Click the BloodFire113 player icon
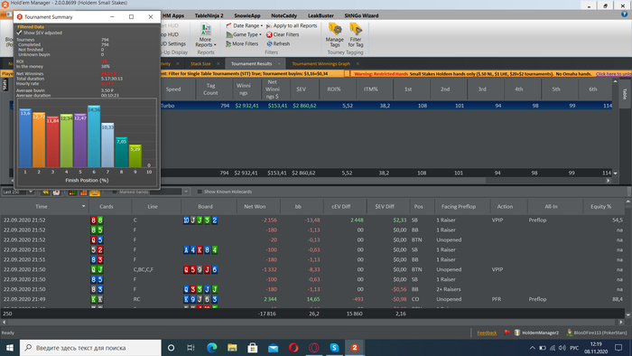 pos(570,333)
